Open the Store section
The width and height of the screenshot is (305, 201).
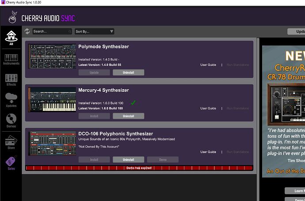click(x=11, y=142)
